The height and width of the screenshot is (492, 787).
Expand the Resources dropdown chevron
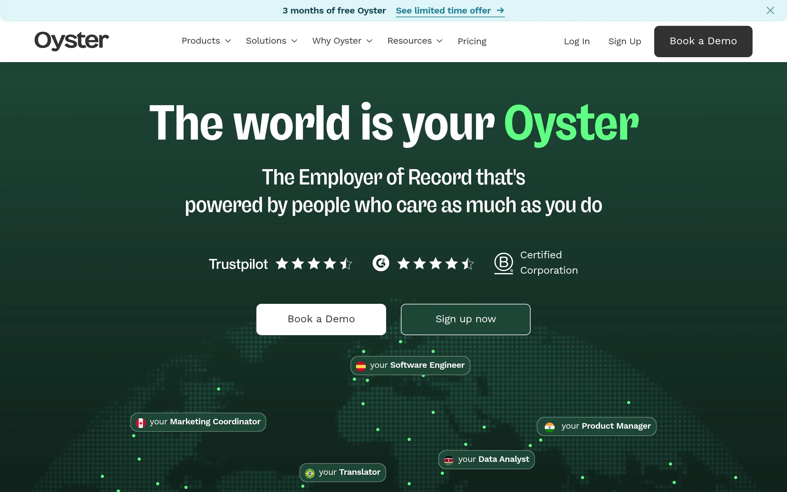pos(439,41)
